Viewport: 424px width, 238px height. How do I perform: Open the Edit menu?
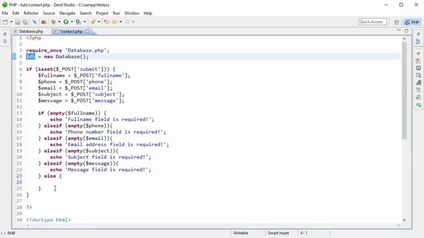coord(16,13)
